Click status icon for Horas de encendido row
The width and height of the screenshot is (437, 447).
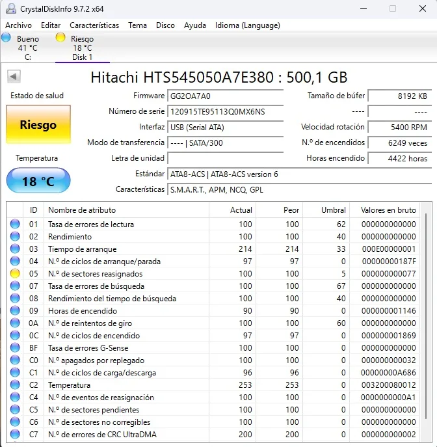[15, 311]
